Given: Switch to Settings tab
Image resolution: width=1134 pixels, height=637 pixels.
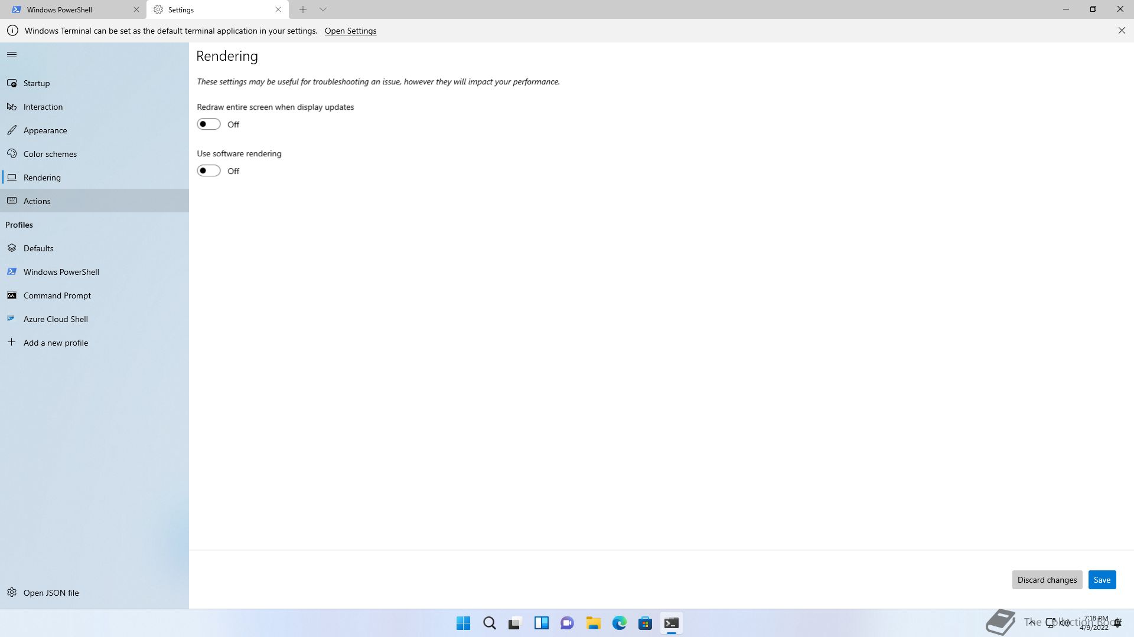Looking at the screenshot, I should click(218, 9).
